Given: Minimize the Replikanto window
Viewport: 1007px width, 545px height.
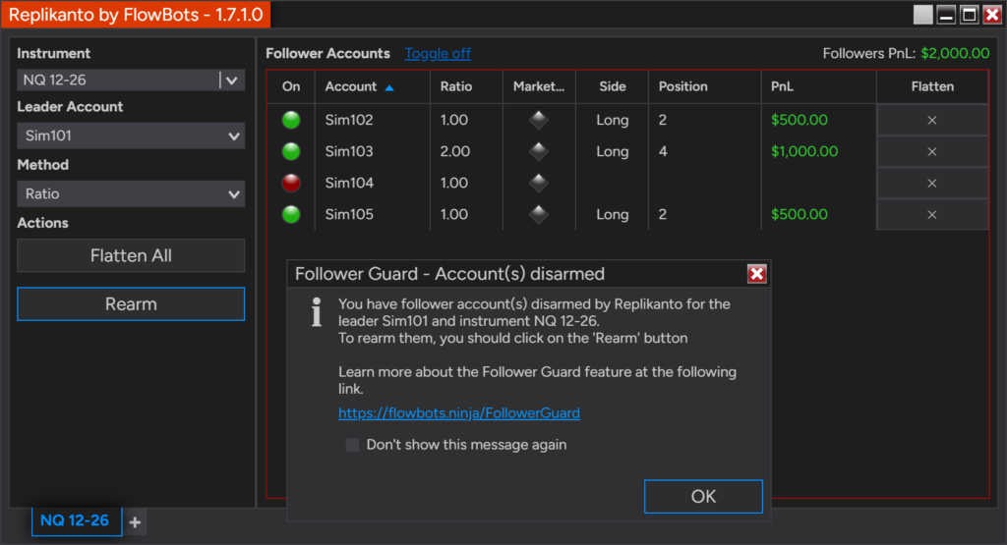Looking at the screenshot, I should pyautogui.click(x=946, y=15).
